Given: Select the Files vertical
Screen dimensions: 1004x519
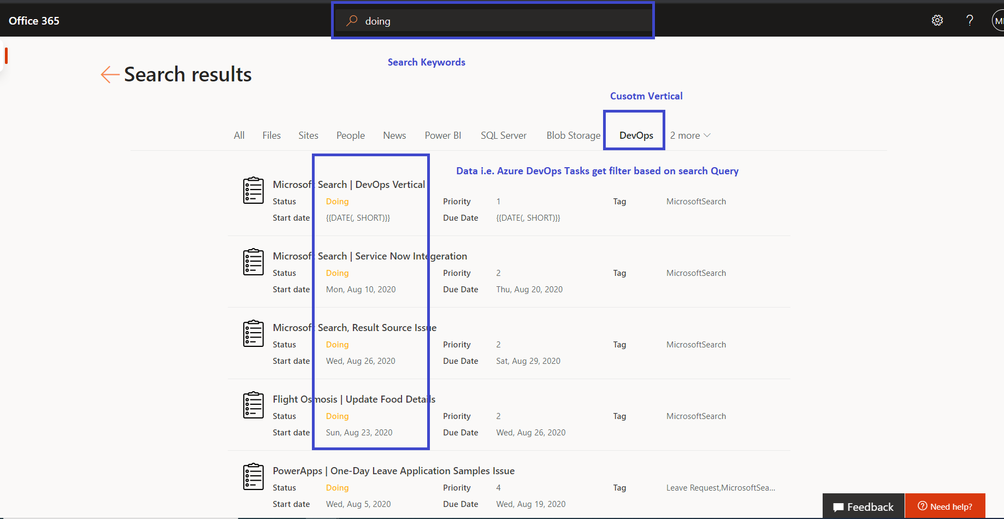Looking at the screenshot, I should [x=271, y=135].
